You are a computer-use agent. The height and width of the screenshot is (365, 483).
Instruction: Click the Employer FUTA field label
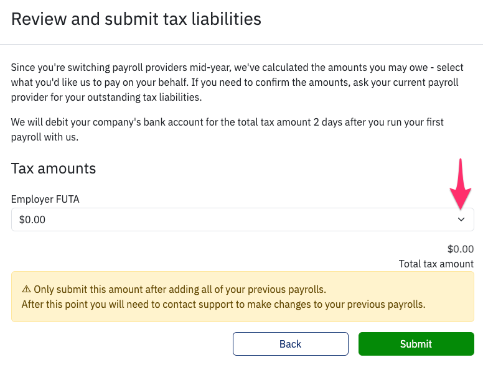coord(45,199)
